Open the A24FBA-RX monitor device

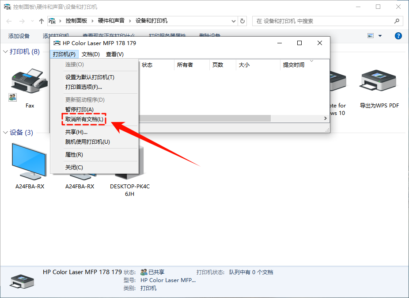point(29,159)
